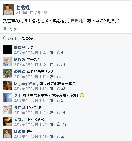
Task: Like the 莫名的衝動 comment at 1:12
Action: click(51, 77)
